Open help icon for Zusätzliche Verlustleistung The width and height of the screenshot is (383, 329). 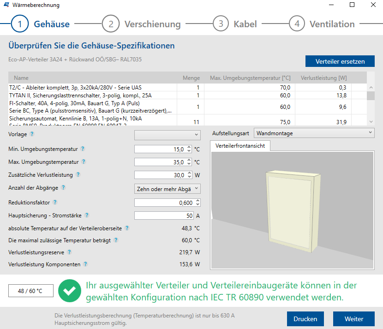coord(78,174)
